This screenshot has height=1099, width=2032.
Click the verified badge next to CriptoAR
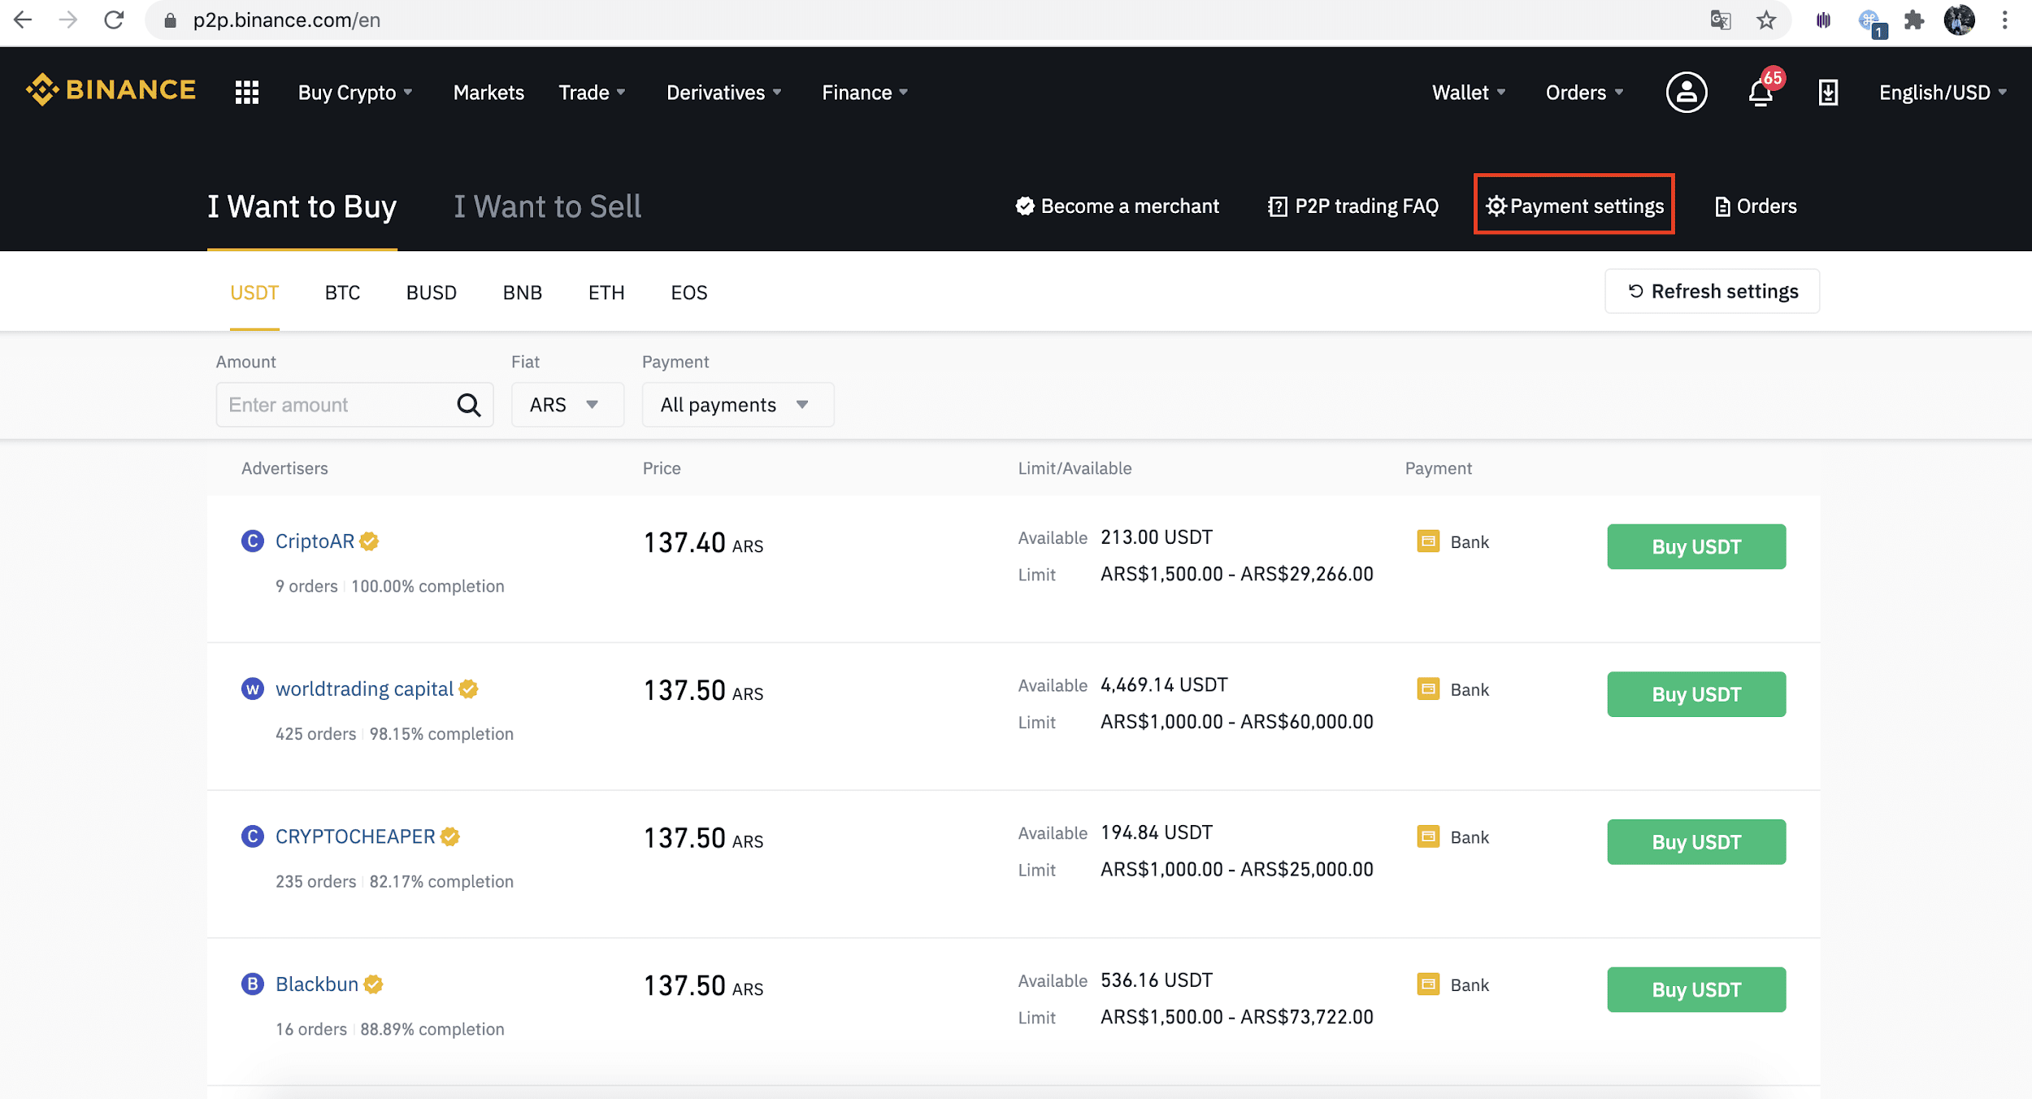pyautogui.click(x=369, y=541)
